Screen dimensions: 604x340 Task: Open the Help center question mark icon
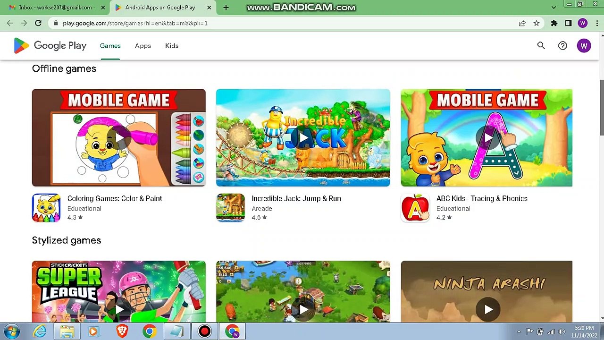tap(562, 46)
